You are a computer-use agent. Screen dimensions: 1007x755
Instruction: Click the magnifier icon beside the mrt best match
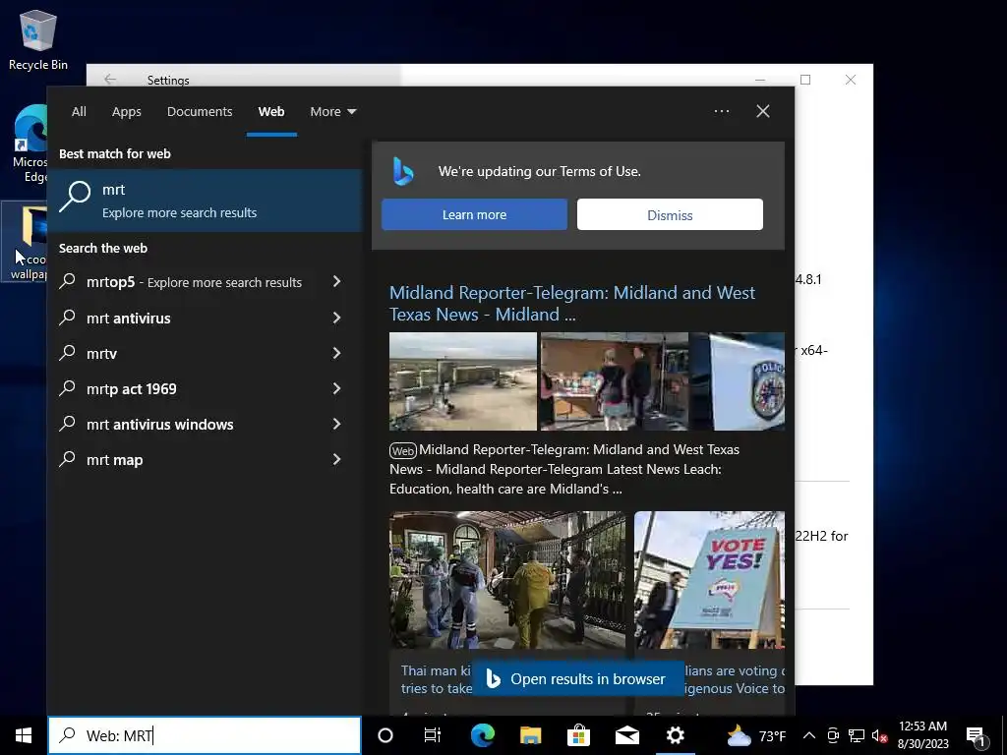pyautogui.click(x=75, y=196)
